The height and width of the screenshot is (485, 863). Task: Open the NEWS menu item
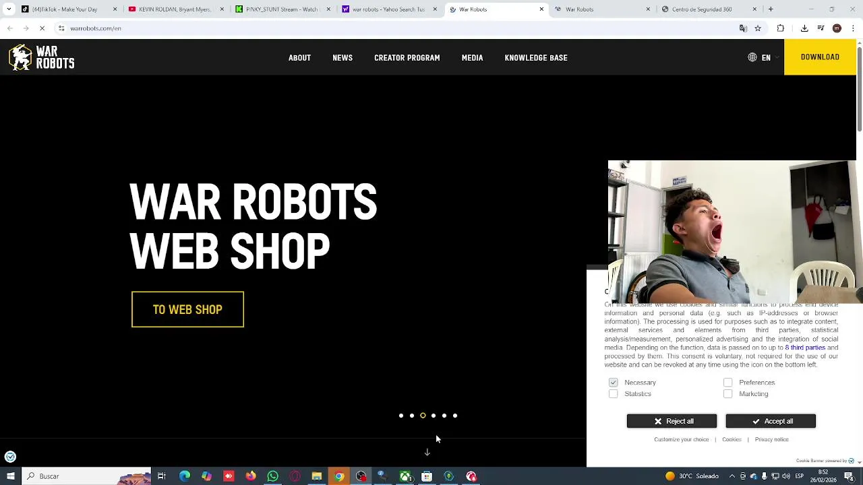click(343, 58)
